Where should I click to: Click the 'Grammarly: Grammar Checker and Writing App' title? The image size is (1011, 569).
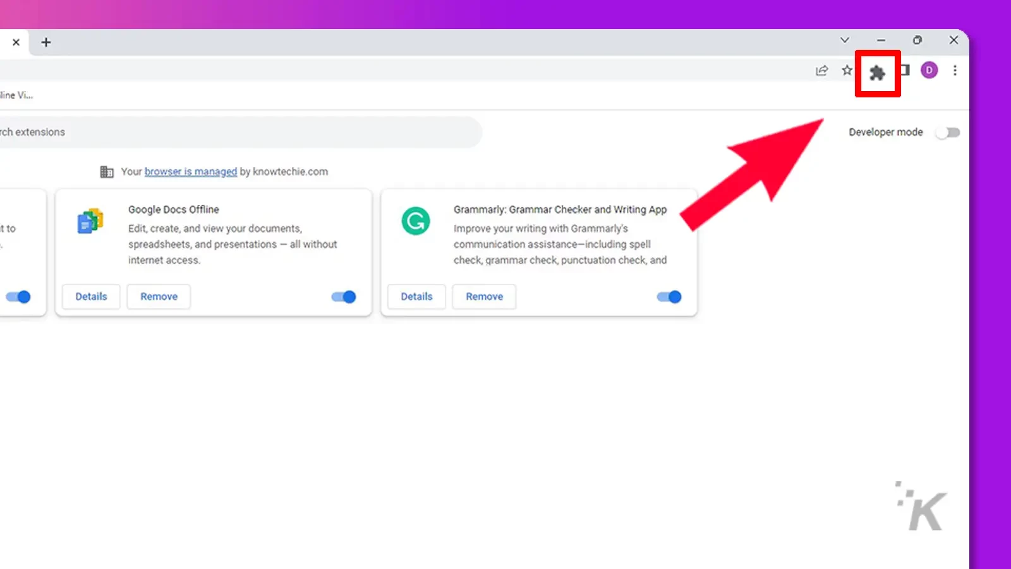tap(560, 209)
